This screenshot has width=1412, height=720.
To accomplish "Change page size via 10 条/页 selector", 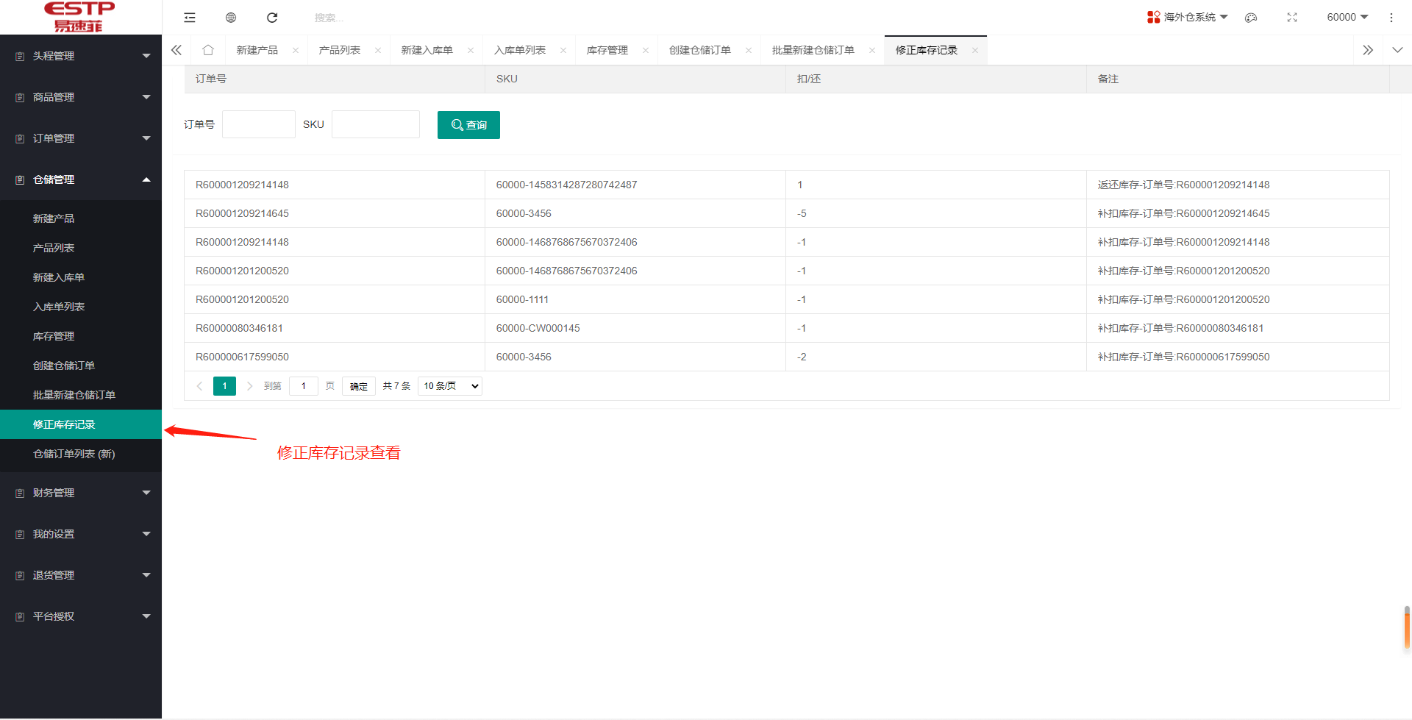I will (449, 385).
